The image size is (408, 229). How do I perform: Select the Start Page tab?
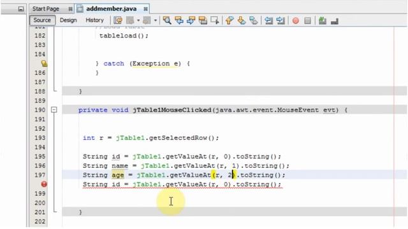point(46,9)
